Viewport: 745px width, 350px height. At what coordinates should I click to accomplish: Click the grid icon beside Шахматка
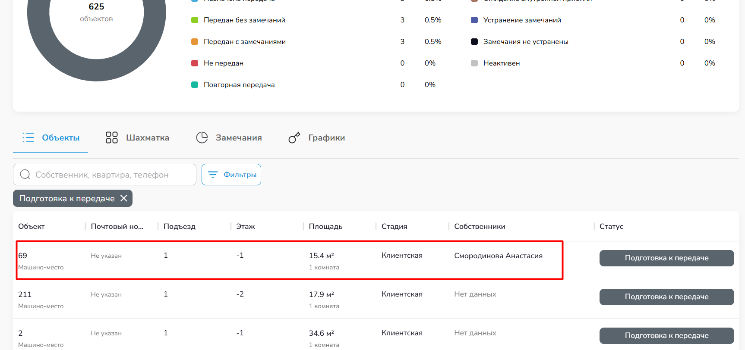click(x=111, y=137)
